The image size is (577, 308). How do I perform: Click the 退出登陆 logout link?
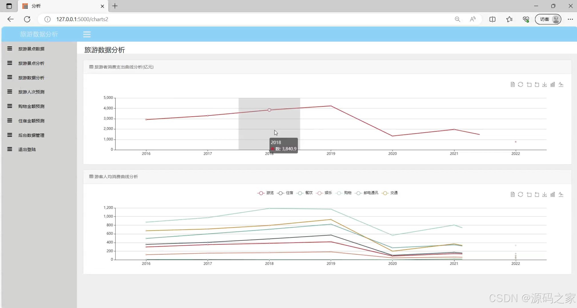27,149
